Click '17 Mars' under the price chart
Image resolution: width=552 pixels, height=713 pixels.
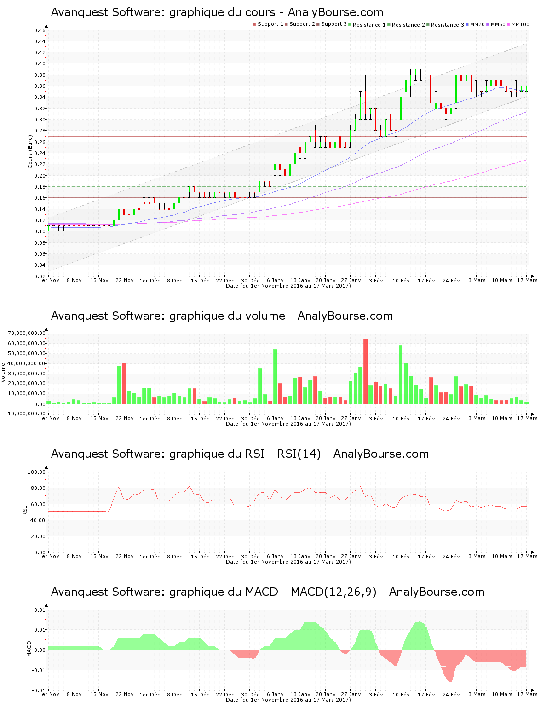[527, 280]
